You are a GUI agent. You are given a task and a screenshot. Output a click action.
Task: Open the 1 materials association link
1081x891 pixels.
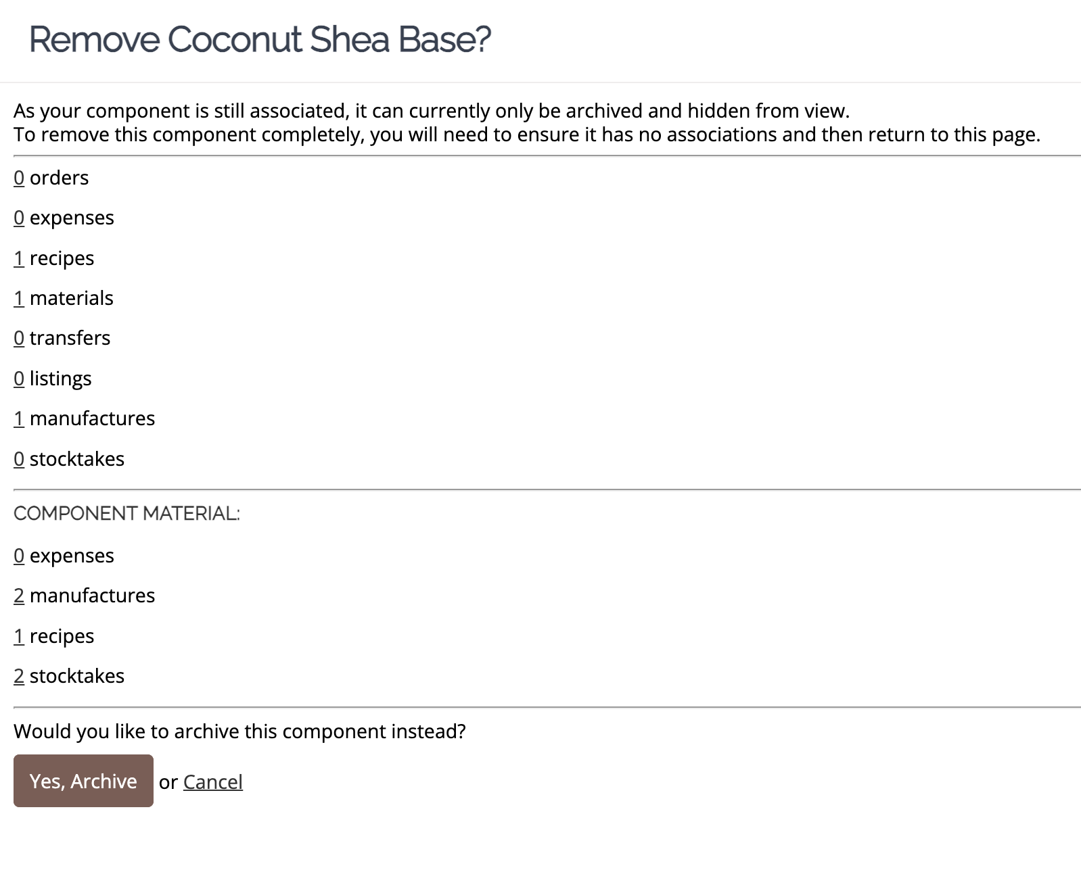point(19,298)
